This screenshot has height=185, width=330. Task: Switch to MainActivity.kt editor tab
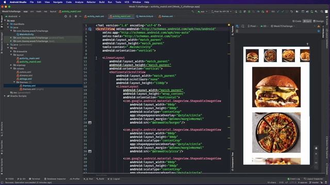coord(145,16)
